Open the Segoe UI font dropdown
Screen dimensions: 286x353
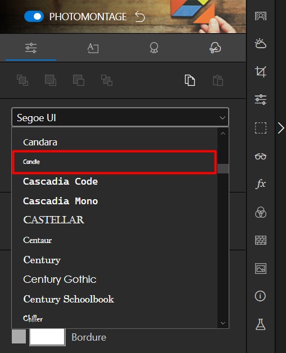pyautogui.click(x=120, y=117)
